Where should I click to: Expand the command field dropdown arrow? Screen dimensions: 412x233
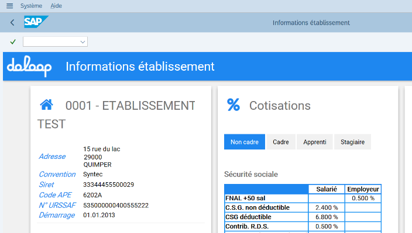tap(83, 42)
